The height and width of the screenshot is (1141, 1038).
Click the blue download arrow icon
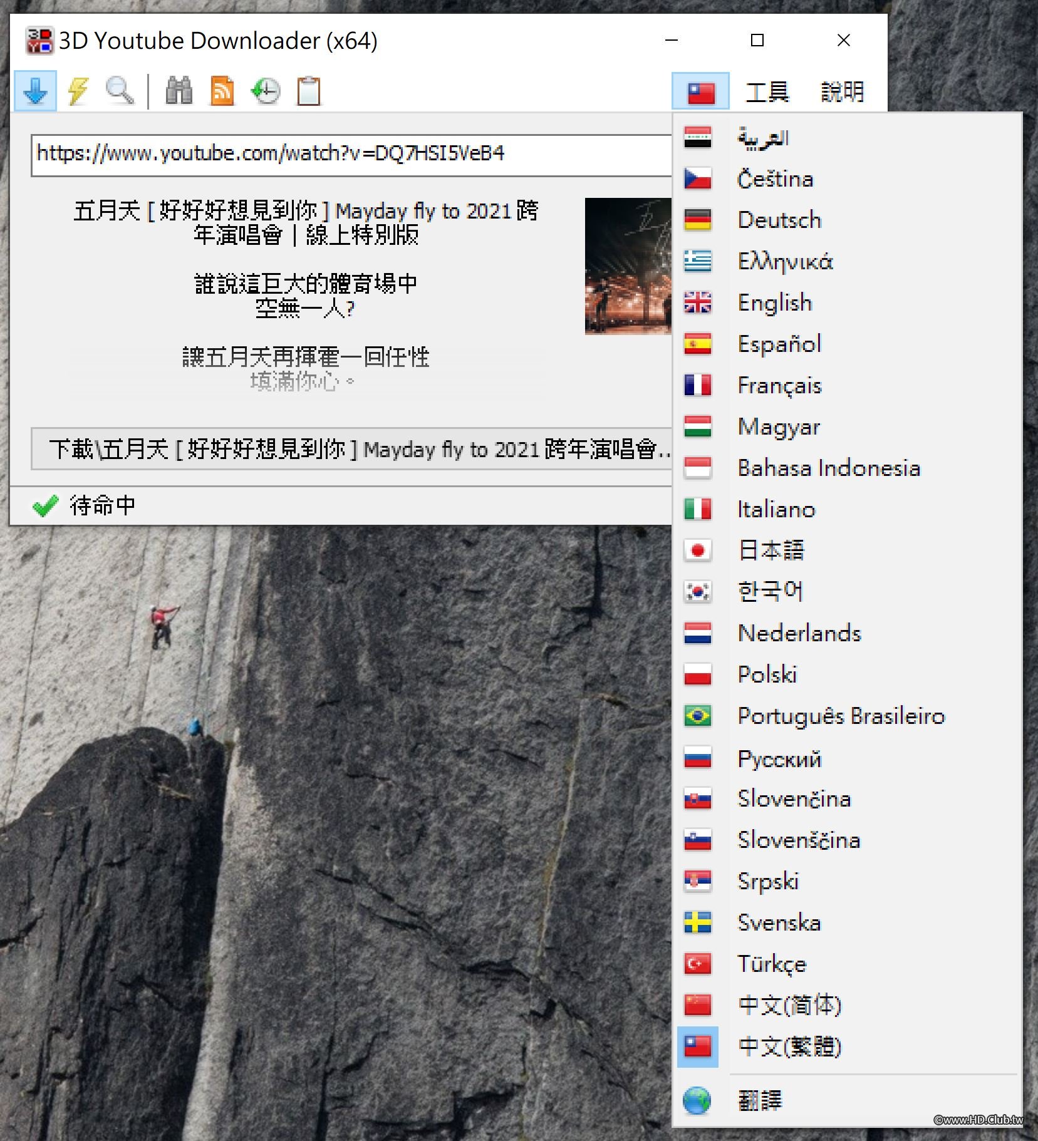[x=36, y=91]
